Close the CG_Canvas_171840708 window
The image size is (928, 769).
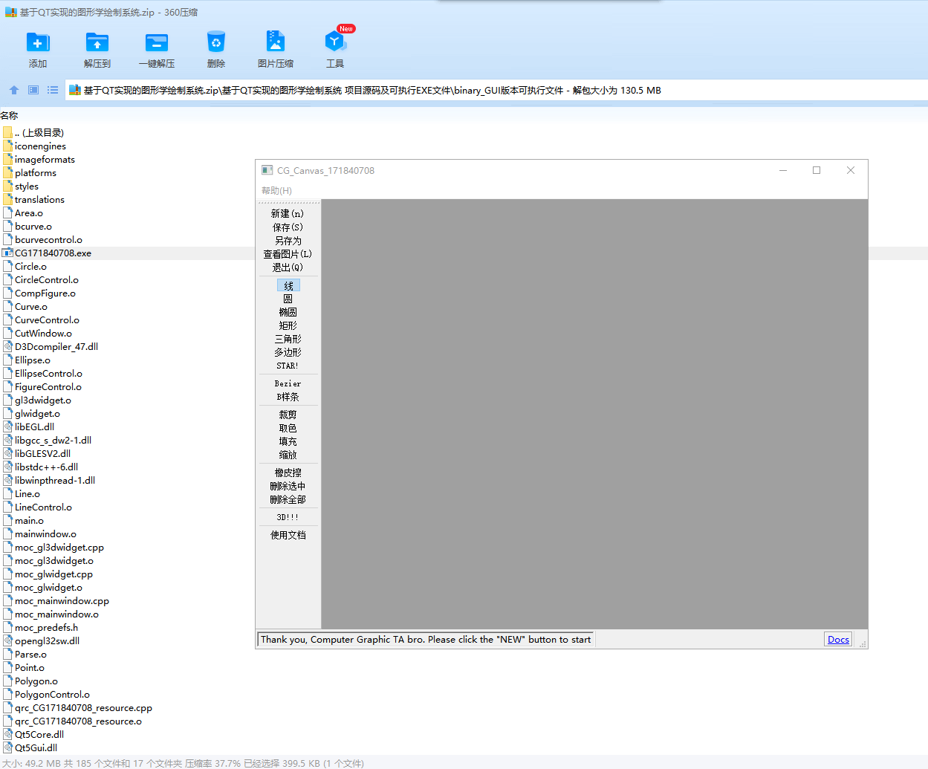[x=851, y=170]
